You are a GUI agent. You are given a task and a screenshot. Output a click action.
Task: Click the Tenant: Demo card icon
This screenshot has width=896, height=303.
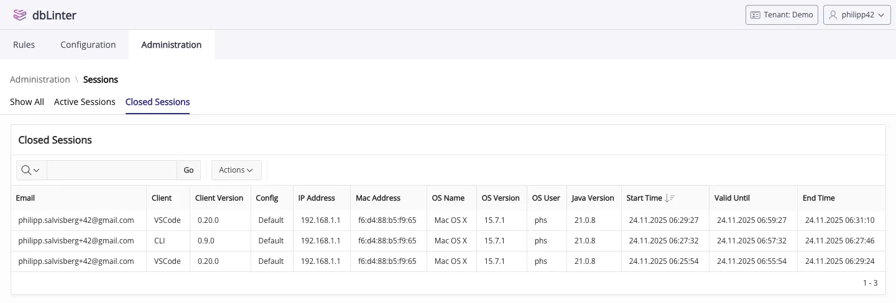pos(755,15)
